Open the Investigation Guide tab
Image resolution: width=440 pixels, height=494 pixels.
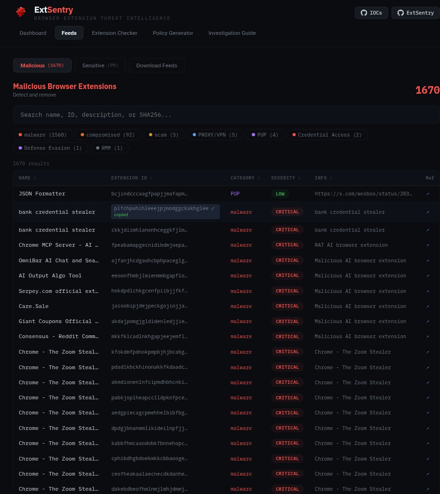[x=232, y=33]
